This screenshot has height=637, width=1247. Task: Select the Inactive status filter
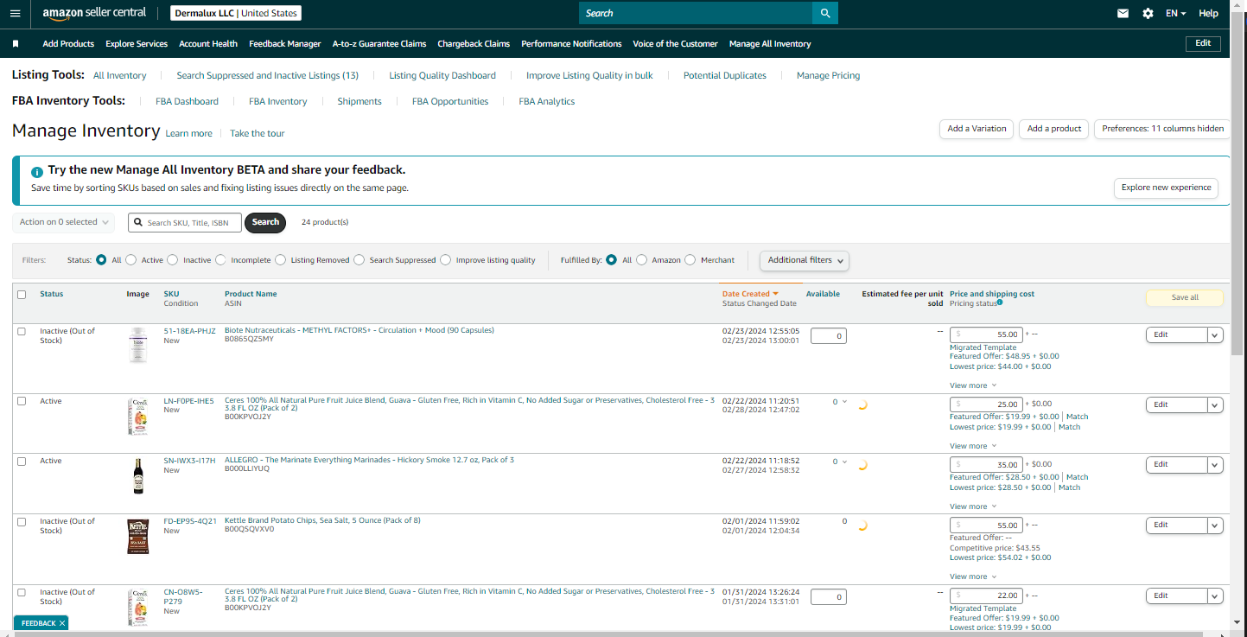pos(173,259)
